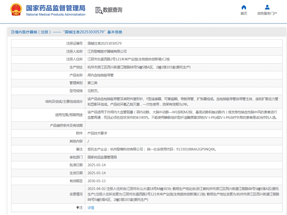Click expiry date 2030-03-13
The width and height of the screenshot is (287, 215).
click(x=97, y=181)
